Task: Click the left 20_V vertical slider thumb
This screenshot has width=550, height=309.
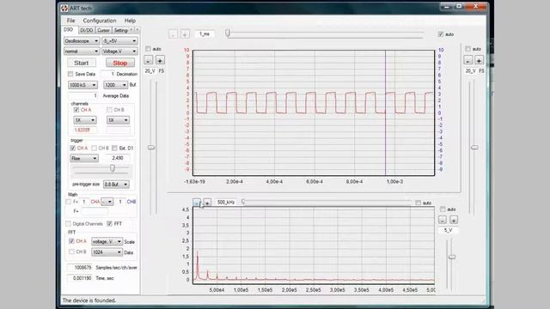Action: [x=151, y=148]
